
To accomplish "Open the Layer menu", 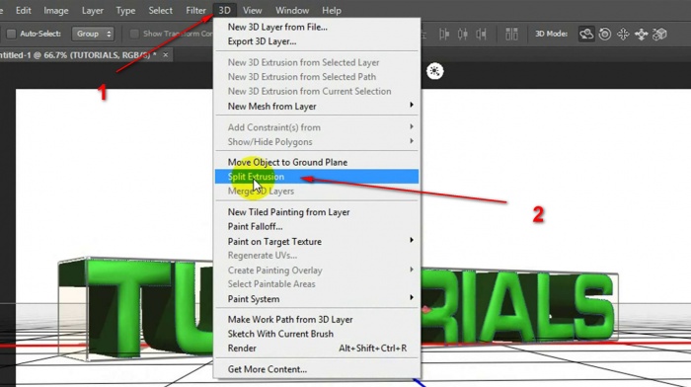I will click(92, 10).
